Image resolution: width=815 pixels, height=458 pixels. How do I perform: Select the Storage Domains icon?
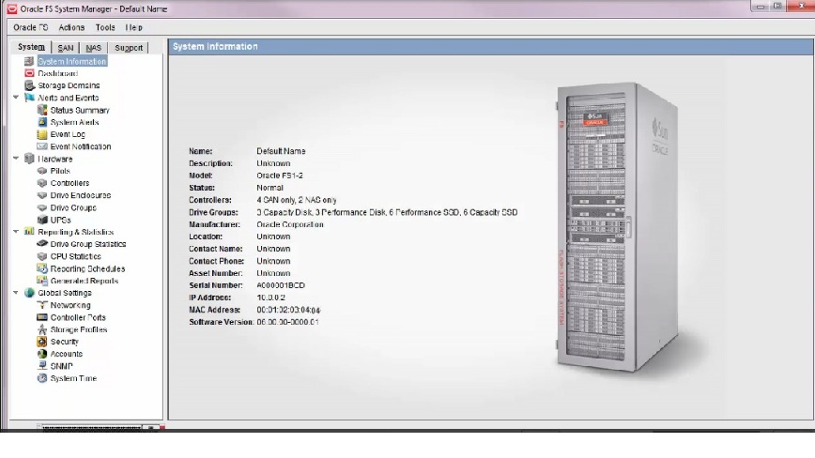pyautogui.click(x=29, y=85)
